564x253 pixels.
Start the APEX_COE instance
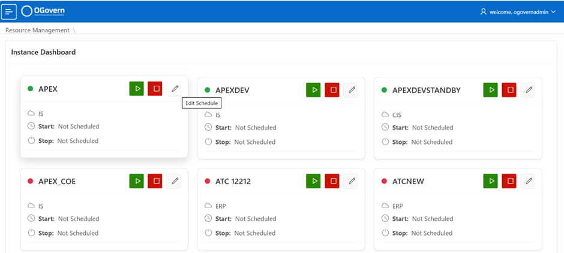[x=137, y=180]
